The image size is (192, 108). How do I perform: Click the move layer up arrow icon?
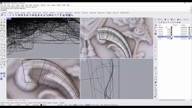[166, 22]
